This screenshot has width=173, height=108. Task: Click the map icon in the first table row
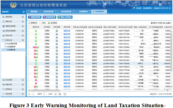57,31
